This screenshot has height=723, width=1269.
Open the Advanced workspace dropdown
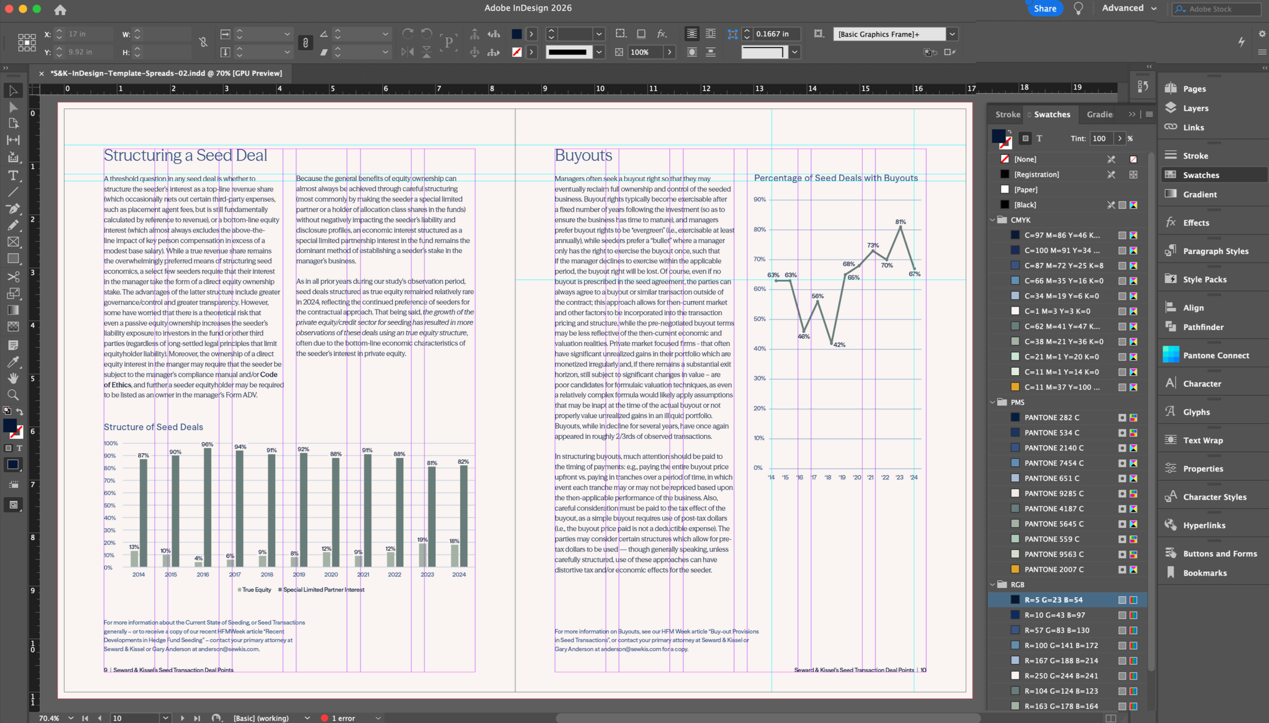click(x=1129, y=8)
